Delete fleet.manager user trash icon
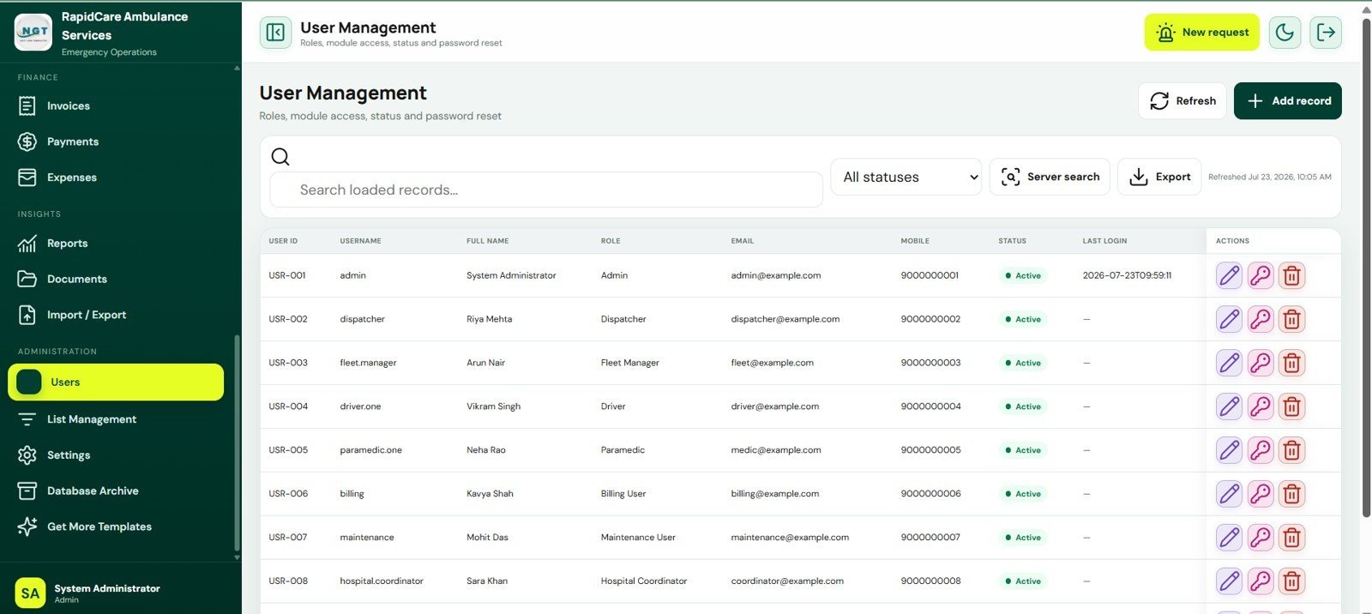Viewport: 1372px width, 614px height. click(1291, 363)
